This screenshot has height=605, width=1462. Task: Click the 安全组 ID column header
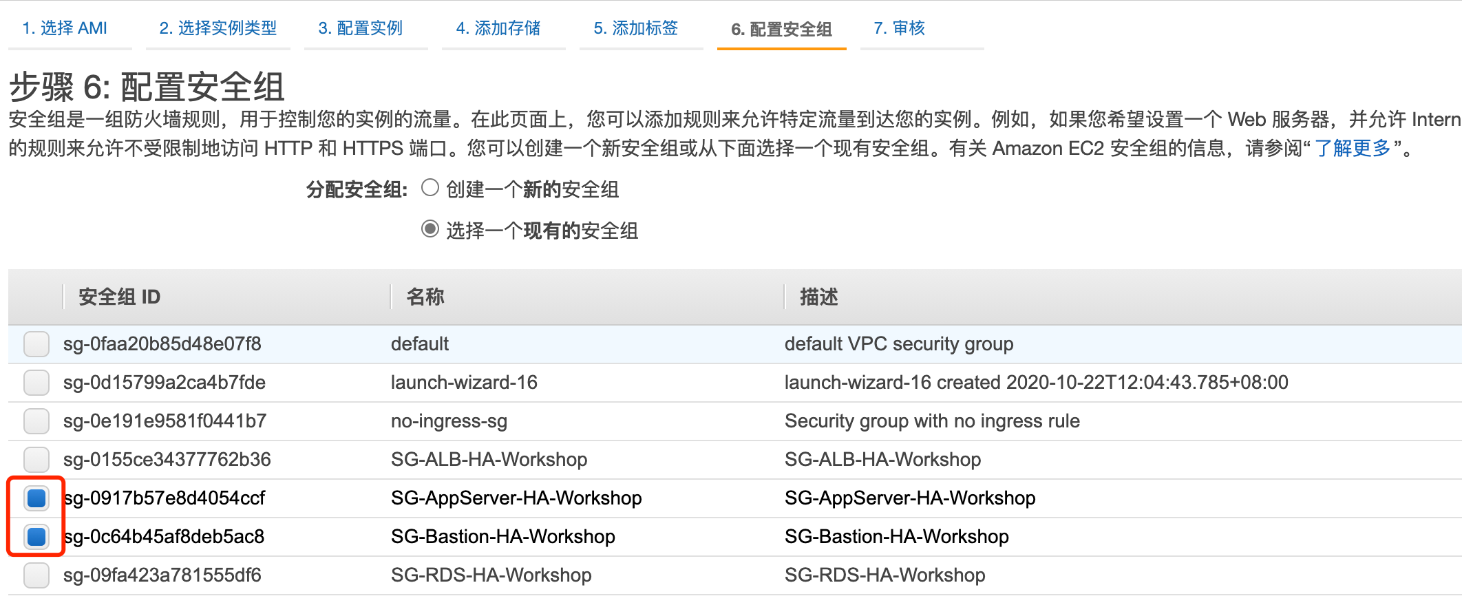119,297
